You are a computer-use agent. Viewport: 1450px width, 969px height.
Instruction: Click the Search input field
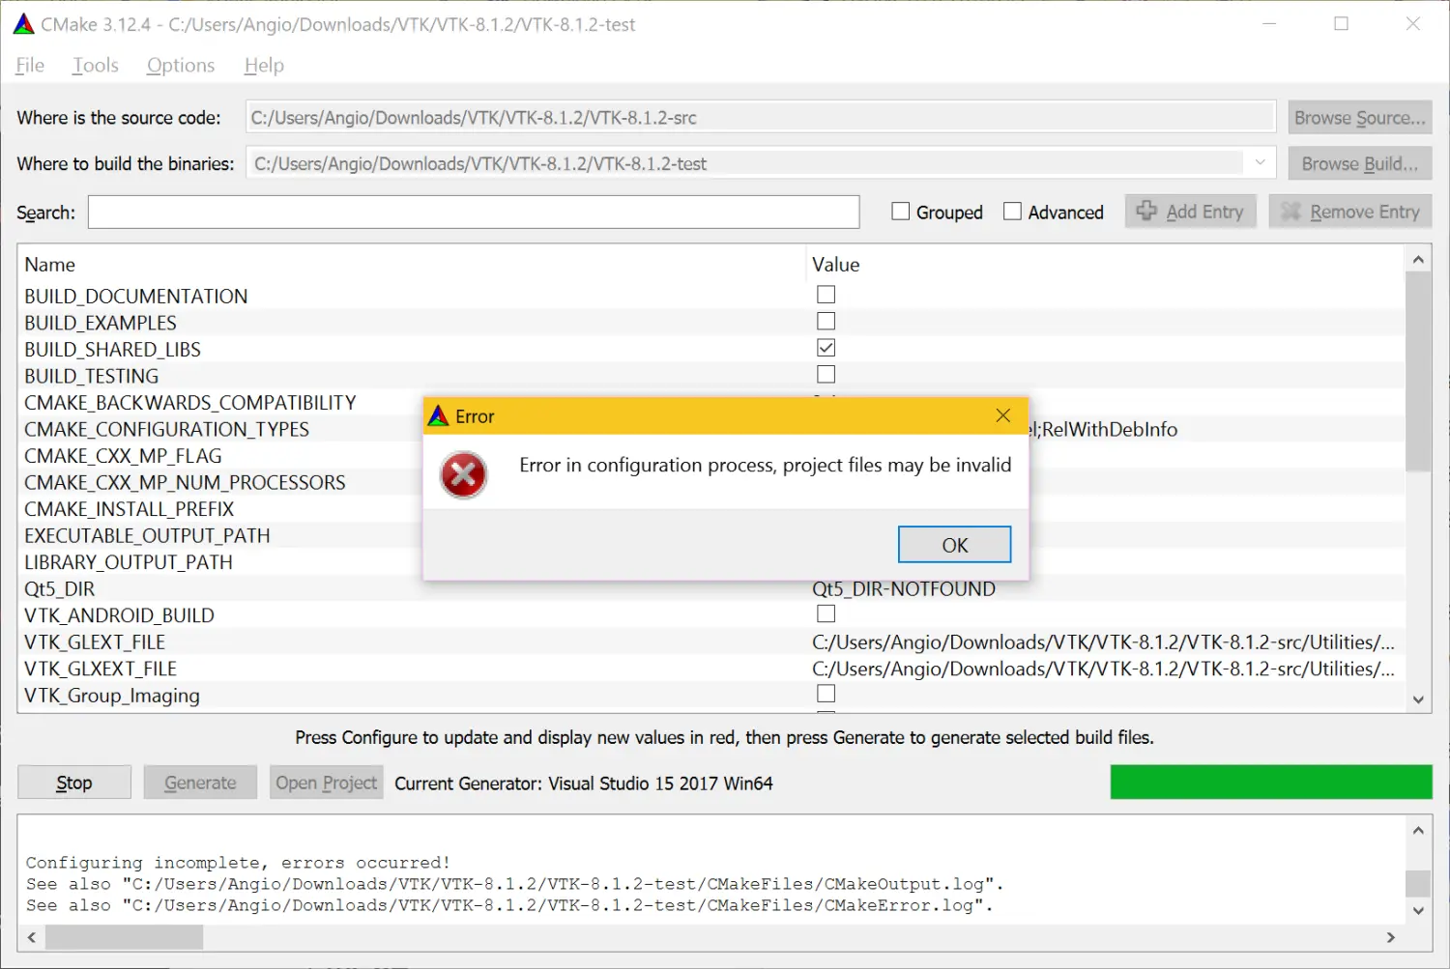tap(474, 212)
